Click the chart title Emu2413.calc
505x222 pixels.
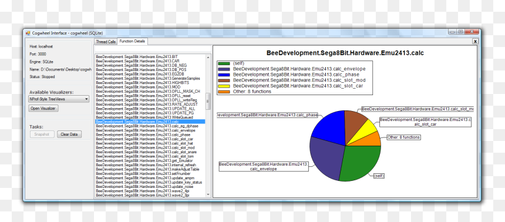(345, 53)
